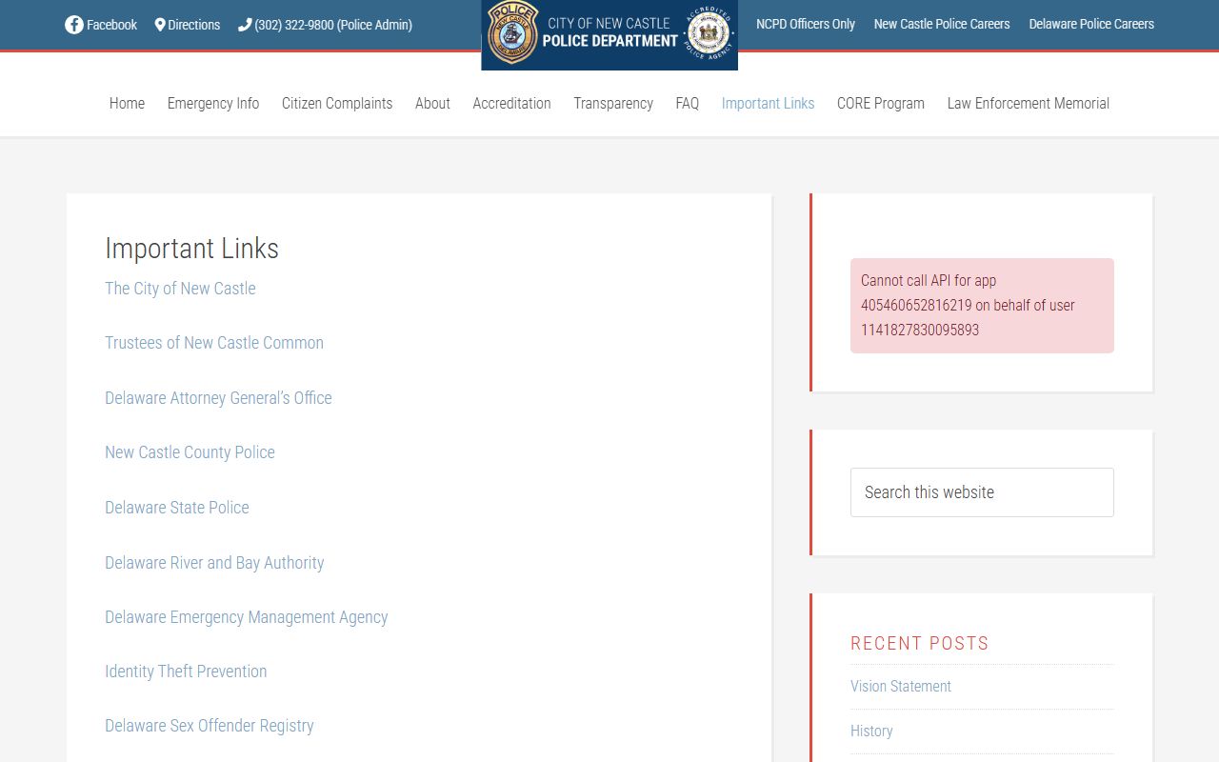Open FAQ menu item
1219x762 pixels.
tap(688, 103)
